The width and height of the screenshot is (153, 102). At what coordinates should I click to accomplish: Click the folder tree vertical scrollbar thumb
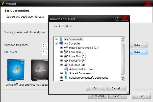pos(122,59)
